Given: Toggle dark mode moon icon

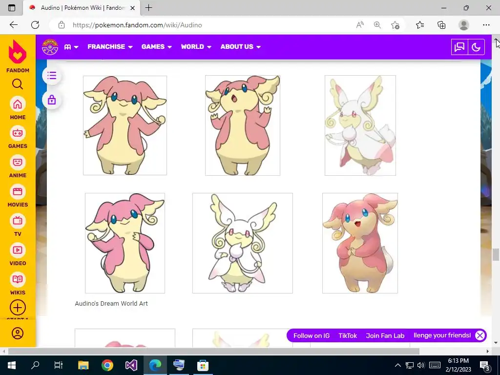Looking at the screenshot, I should point(477,47).
